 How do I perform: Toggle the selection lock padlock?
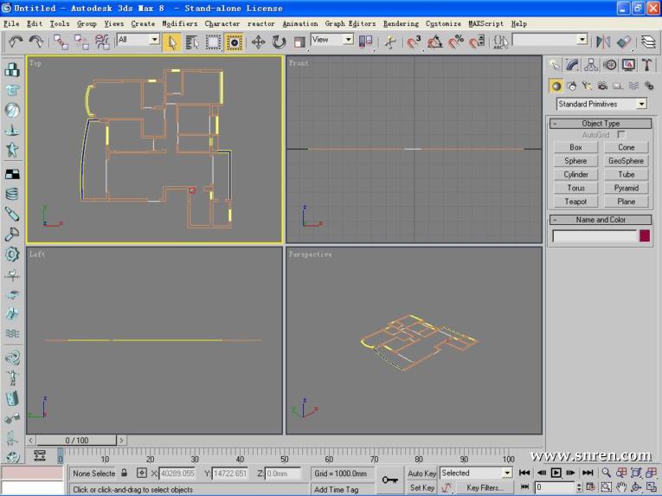(x=125, y=473)
